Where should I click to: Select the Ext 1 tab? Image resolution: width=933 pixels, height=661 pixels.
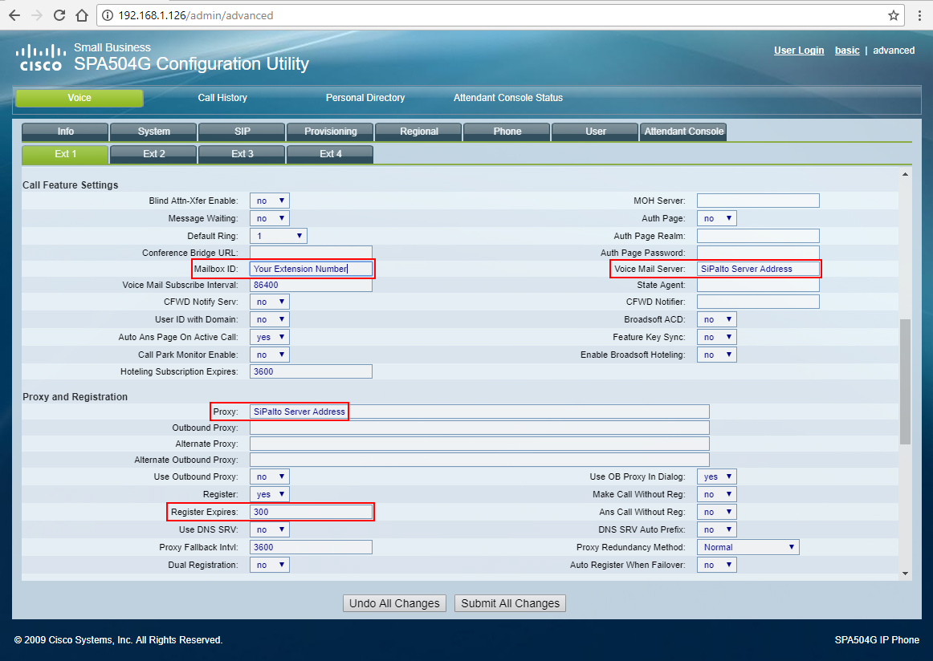(x=66, y=154)
